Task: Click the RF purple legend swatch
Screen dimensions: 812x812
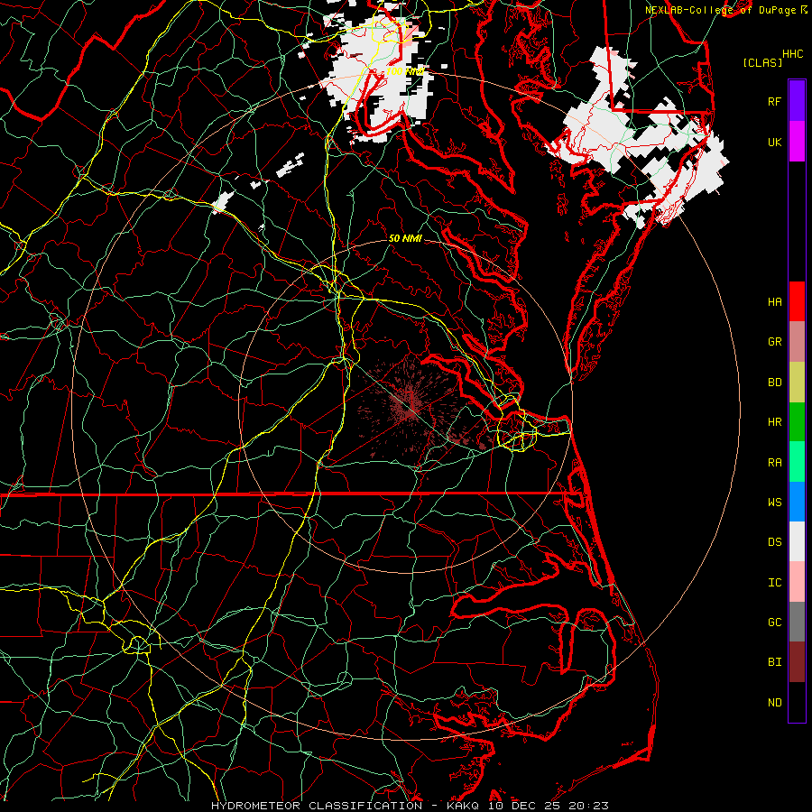Action: (x=797, y=101)
